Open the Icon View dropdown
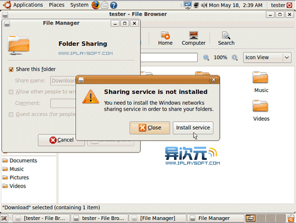296x223 pixels. [268, 57]
